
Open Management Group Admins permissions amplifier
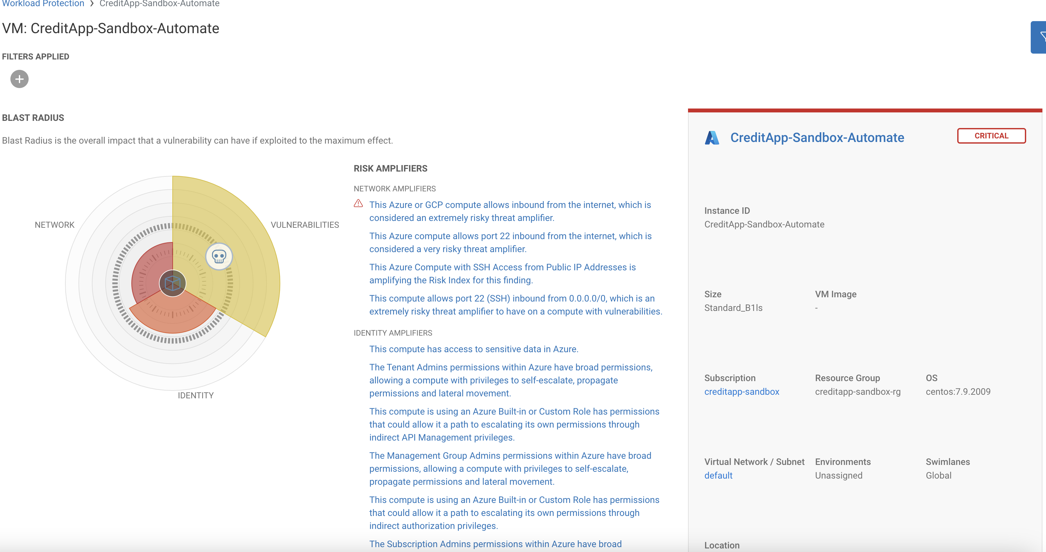510,469
